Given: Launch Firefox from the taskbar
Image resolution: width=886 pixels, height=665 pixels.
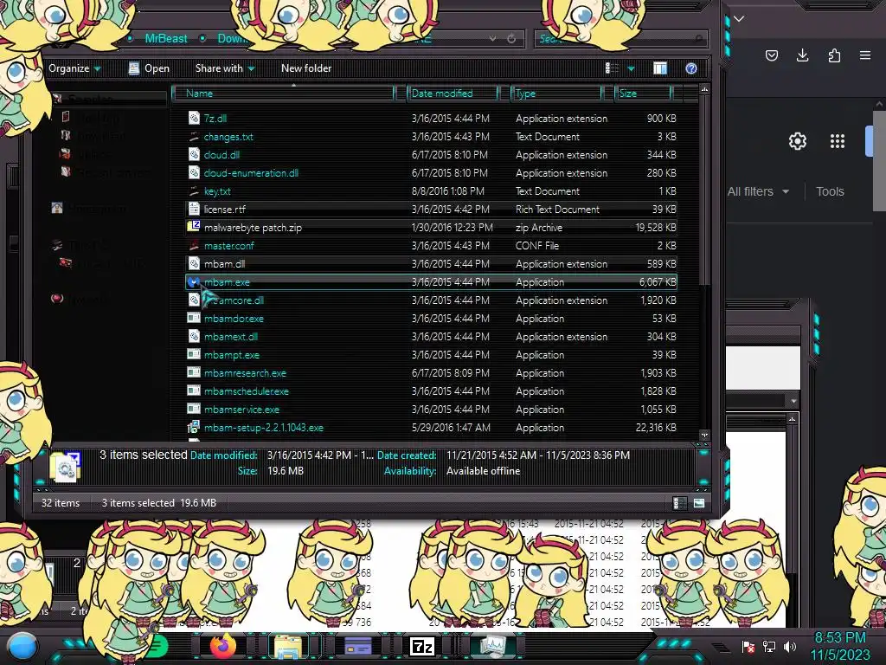Looking at the screenshot, I should (x=222, y=646).
